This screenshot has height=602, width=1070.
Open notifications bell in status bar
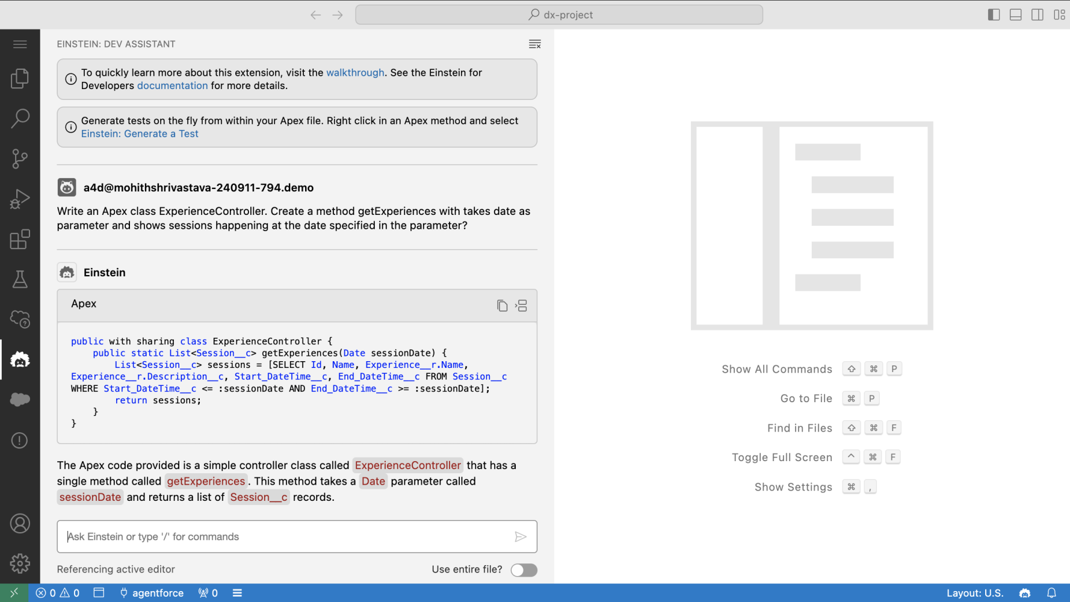pyautogui.click(x=1051, y=593)
